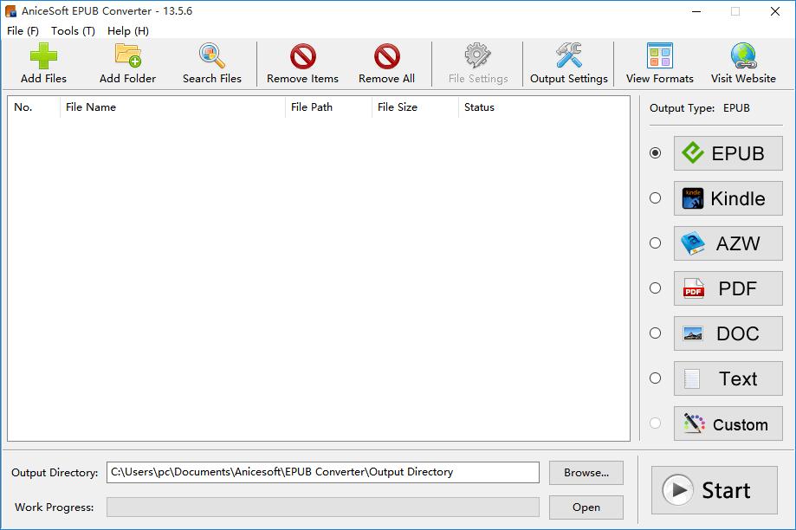Screen dimensions: 796x530
Task: Select the Text radio button
Action: coord(656,378)
